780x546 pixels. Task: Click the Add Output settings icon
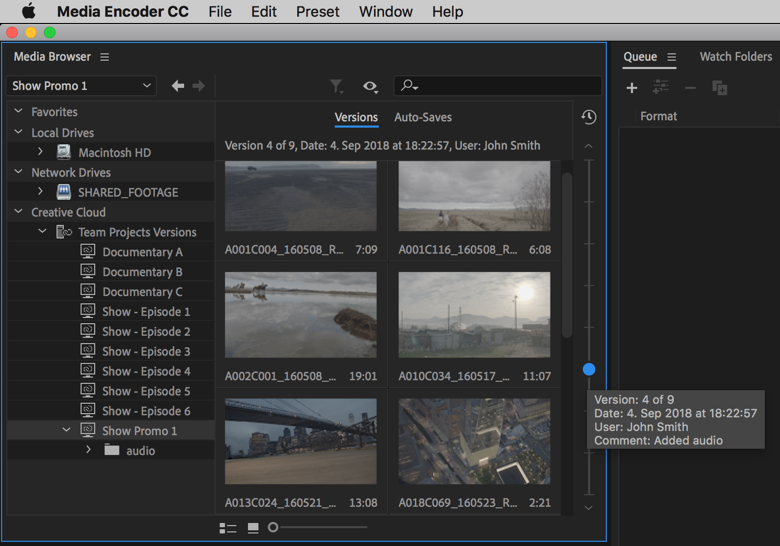[661, 87]
